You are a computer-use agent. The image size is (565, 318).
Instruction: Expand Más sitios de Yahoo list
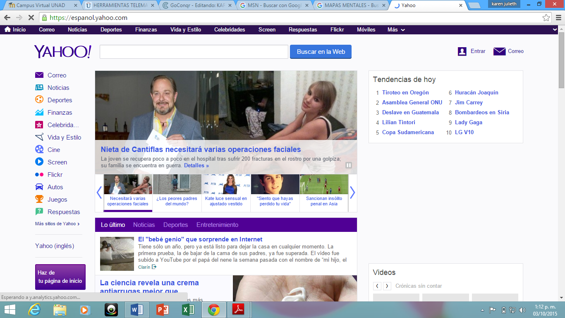click(57, 224)
